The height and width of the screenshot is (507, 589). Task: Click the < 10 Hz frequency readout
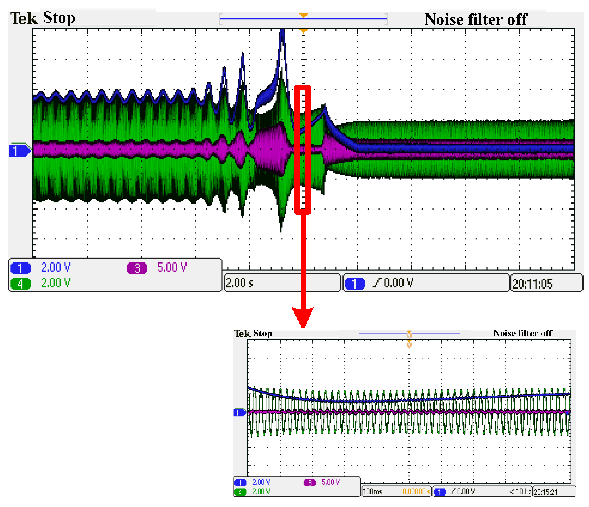520,491
